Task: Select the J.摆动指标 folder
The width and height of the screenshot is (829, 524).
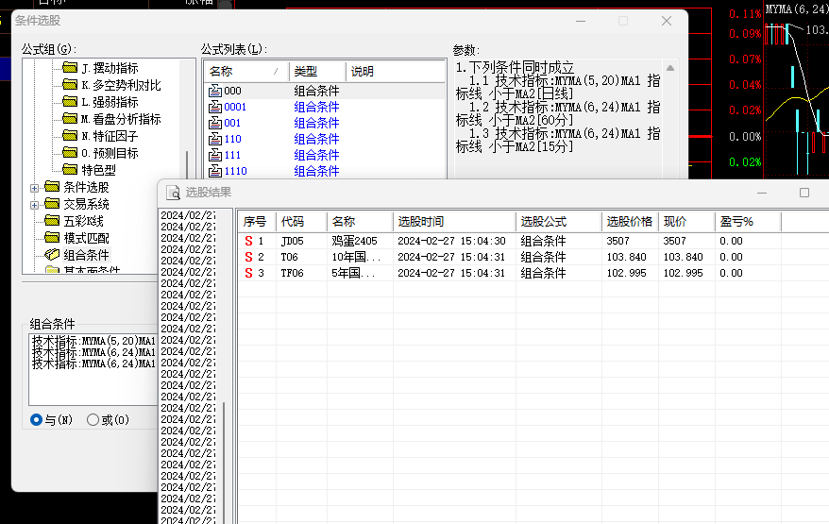Action: [x=100, y=68]
